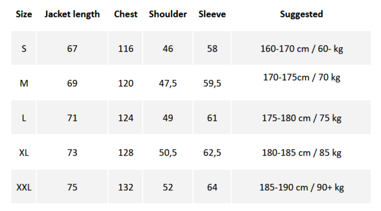The width and height of the screenshot is (381, 211).
Task: Click the XXL size cell
Action: click(24, 187)
